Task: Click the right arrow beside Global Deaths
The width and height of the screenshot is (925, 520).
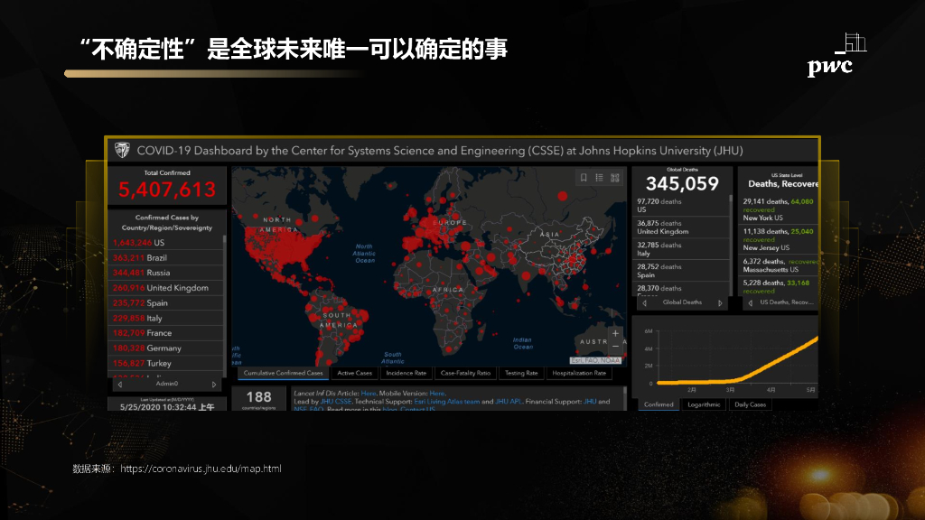Action: click(x=720, y=303)
